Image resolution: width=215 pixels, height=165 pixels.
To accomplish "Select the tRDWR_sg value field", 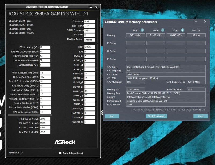I will [x=90, y=74].
